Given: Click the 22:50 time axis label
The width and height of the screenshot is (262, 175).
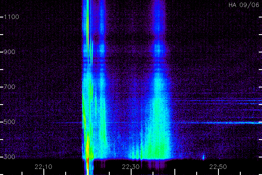Looking at the screenshot, I should [x=218, y=167].
